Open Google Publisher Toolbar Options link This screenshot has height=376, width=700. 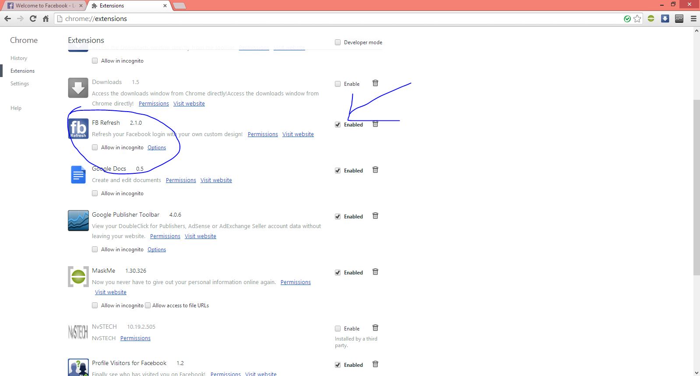[x=157, y=249]
